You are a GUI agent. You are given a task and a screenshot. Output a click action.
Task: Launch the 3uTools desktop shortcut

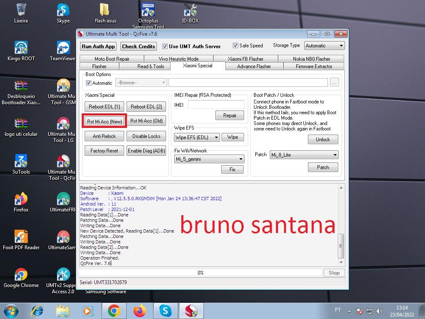[21, 164]
